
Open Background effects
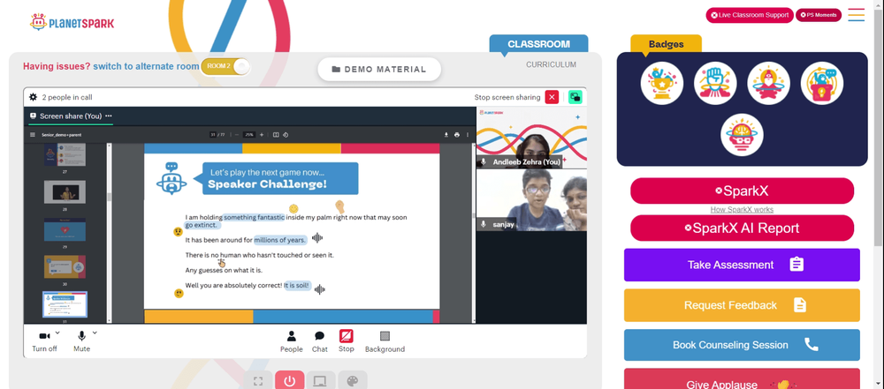click(385, 341)
